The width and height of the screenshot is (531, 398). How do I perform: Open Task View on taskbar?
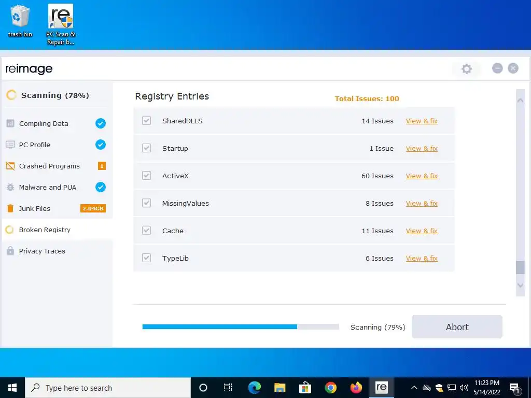(228, 388)
